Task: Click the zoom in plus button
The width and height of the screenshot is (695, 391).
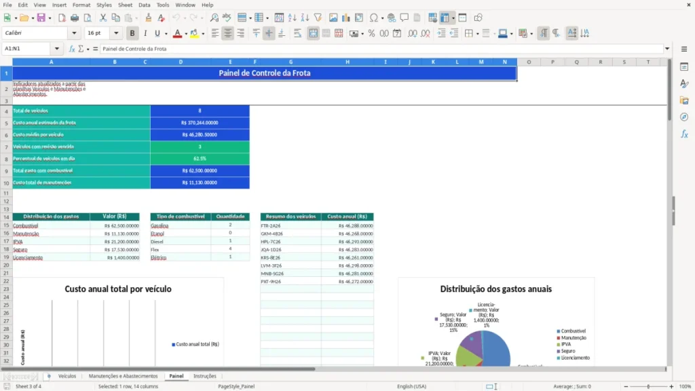Action: [671, 386]
